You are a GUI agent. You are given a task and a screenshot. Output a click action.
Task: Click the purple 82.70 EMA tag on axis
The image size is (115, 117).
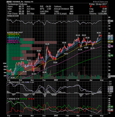pyautogui.click(x=110, y=47)
